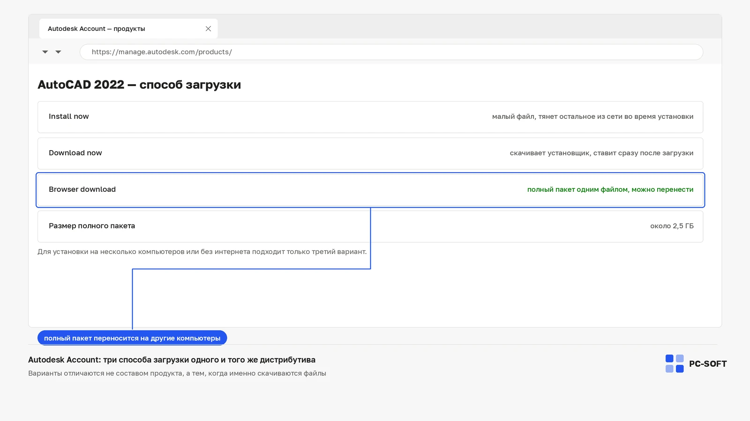The width and height of the screenshot is (750, 421).
Task: Open the first arrow dropdown beside the address bar
Action: (x=45, y=52)
